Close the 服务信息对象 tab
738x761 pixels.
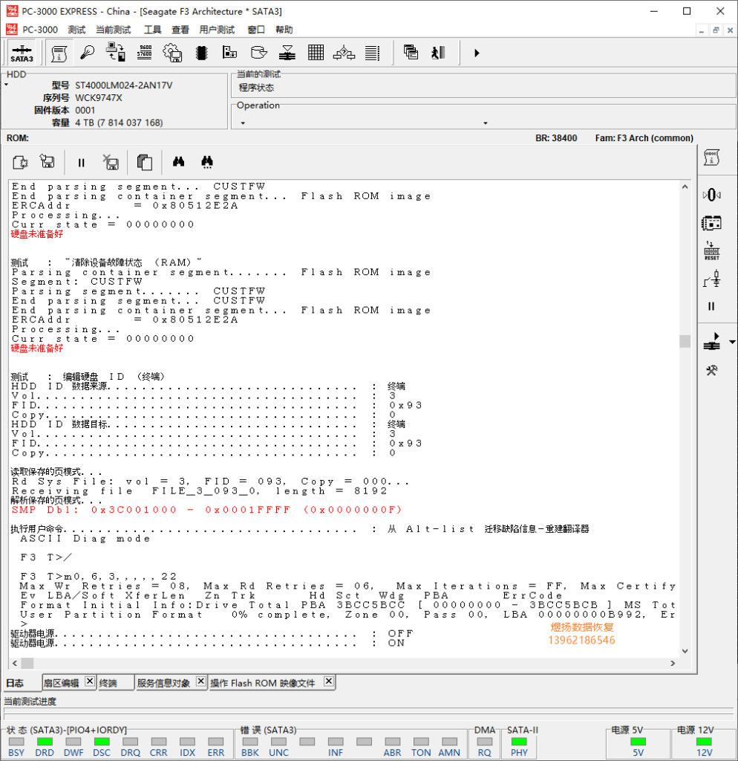[x=200, y=681]
